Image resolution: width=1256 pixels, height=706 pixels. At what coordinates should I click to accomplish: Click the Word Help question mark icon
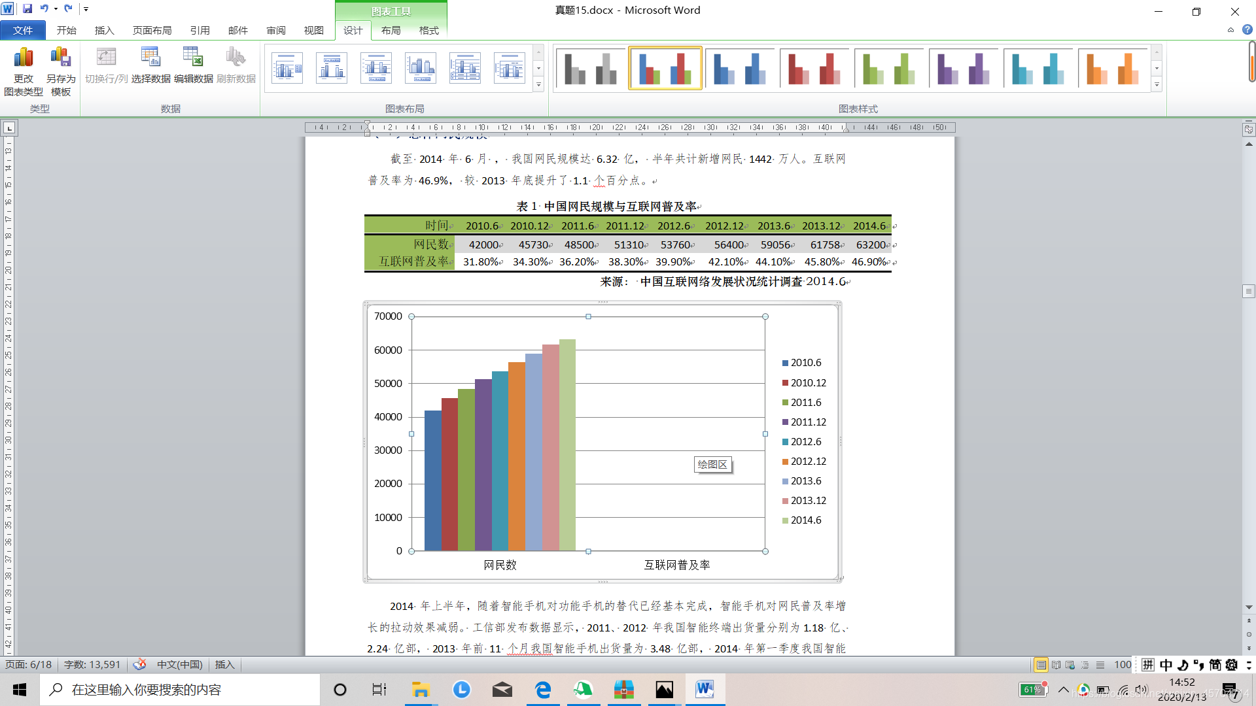(x=1247, y=30)
